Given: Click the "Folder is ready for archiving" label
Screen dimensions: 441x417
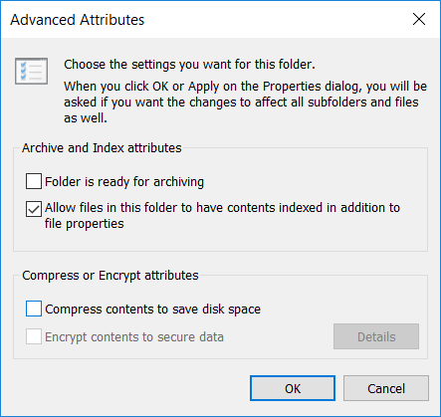Looking at the screenshot, I should click(124, 182).
